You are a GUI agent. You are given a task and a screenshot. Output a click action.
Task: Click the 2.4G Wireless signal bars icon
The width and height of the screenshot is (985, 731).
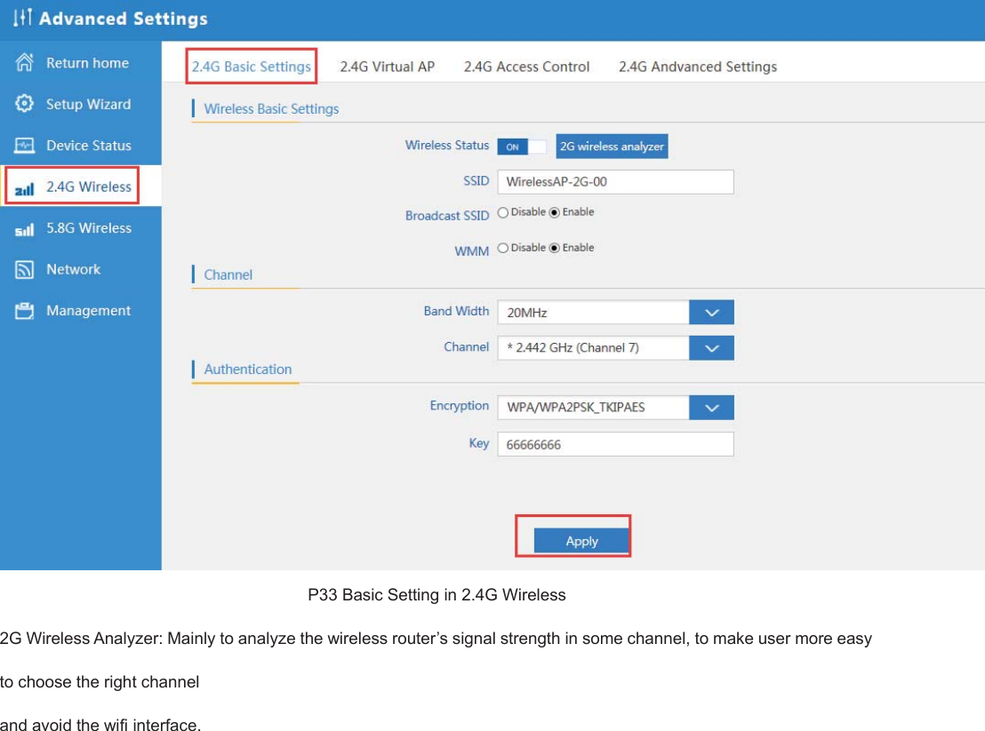click(x=25, y=188)
